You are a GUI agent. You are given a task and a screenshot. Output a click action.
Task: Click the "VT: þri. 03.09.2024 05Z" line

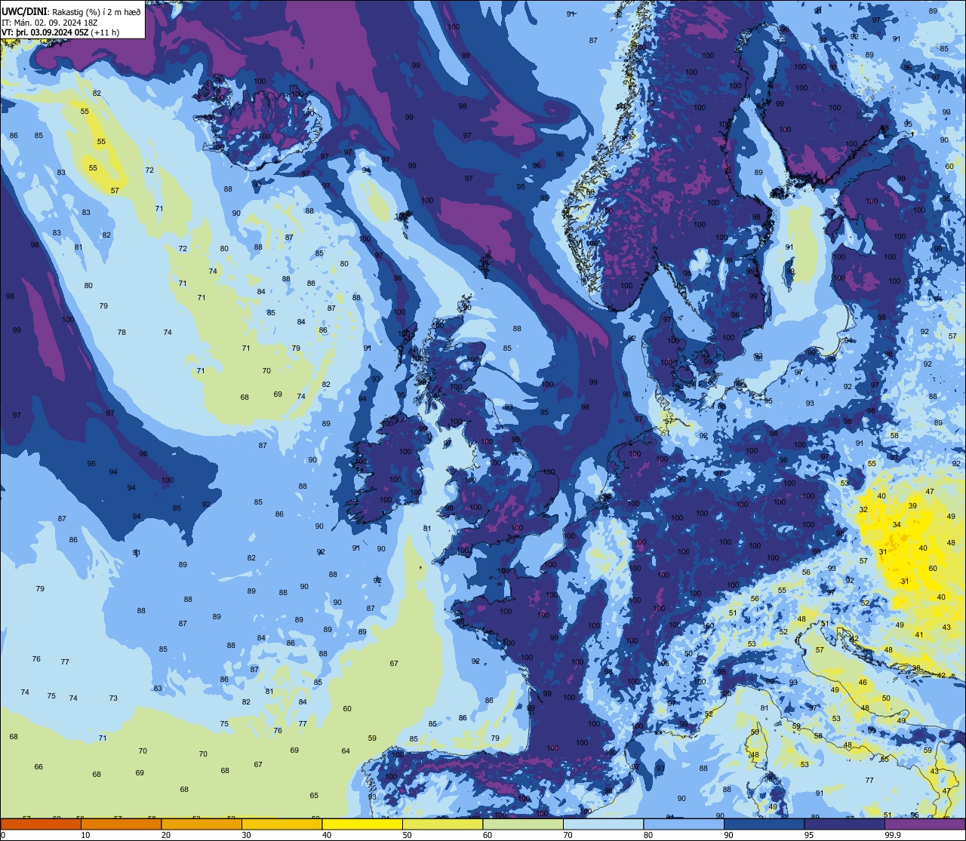[44, 33]
